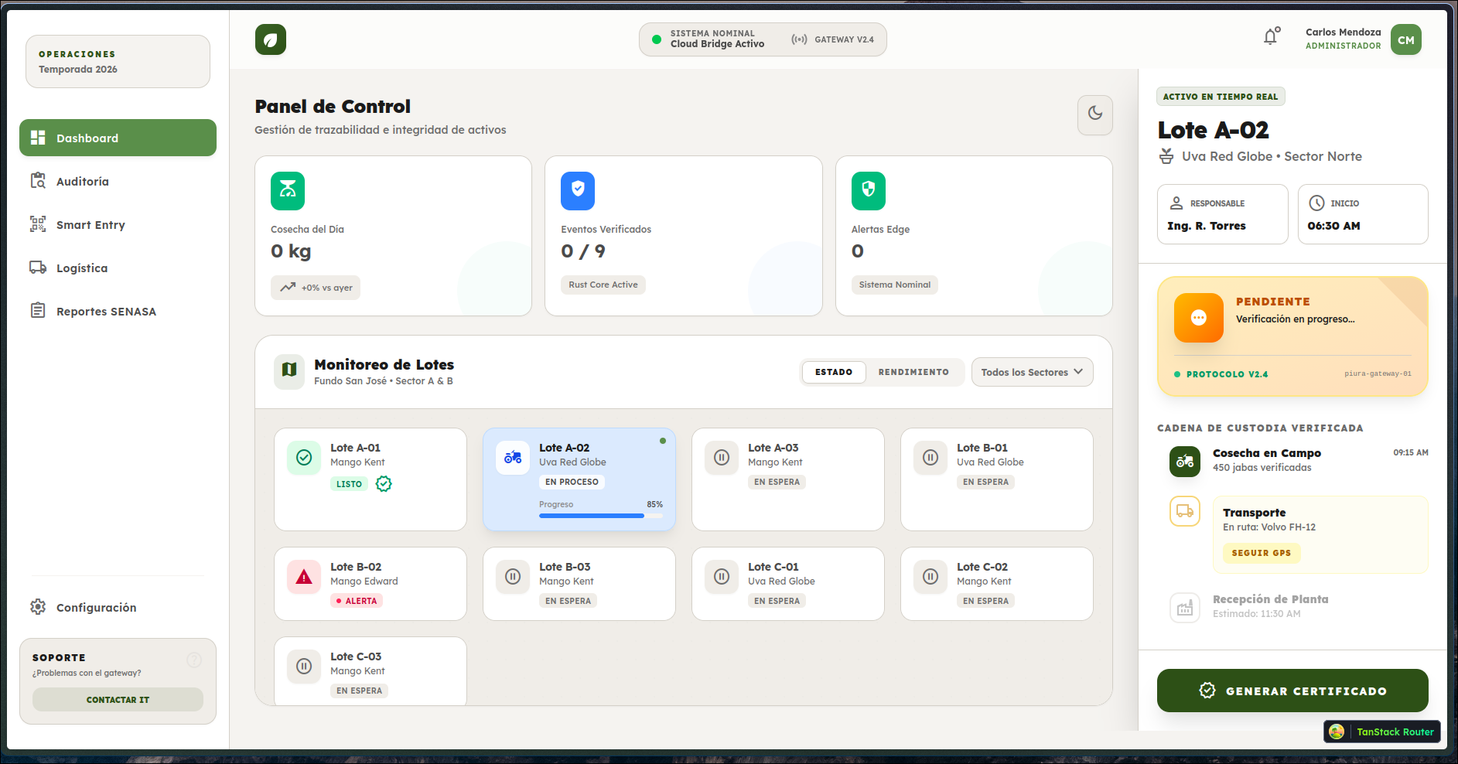Click SEGUIR GPS button
Image resolution: width=1458 pixels, height=764 pixels.
point(1261,553)
